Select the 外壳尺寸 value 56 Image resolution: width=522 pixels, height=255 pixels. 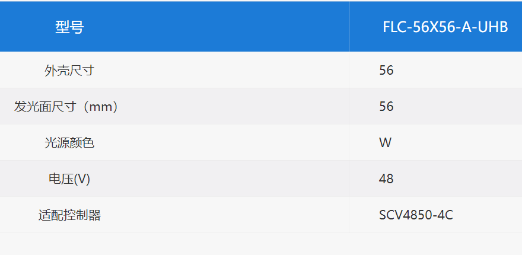(386, 70)
